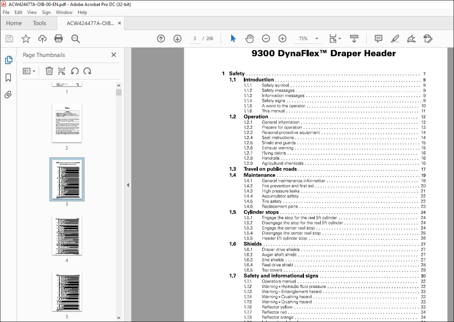This screenshot has width=454, height=322.
Task: Click 1.7.6 Reflector yellow entry
Action: pos(335,307)
